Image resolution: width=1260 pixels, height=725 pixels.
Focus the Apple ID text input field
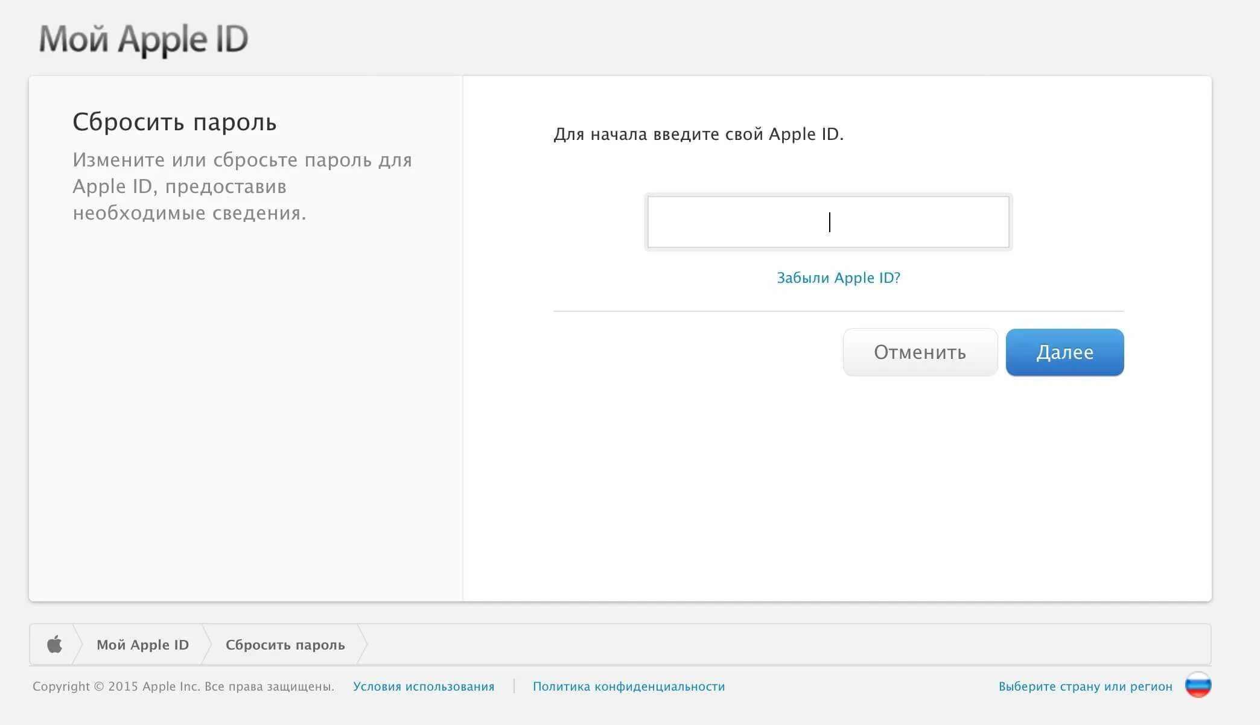[x=828, y=222]
